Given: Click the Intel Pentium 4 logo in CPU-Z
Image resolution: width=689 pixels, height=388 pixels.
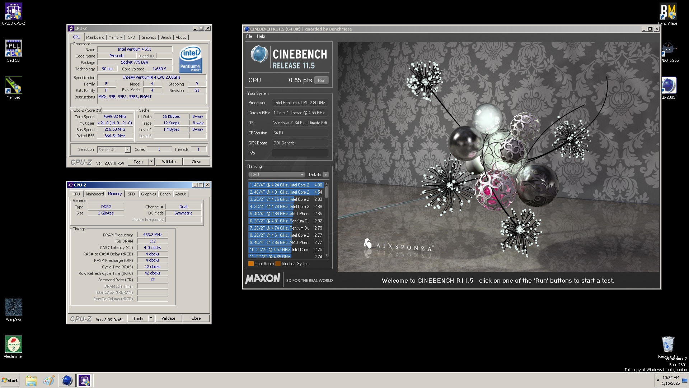Looking at the screenshot, I should (x=191, y=59).
